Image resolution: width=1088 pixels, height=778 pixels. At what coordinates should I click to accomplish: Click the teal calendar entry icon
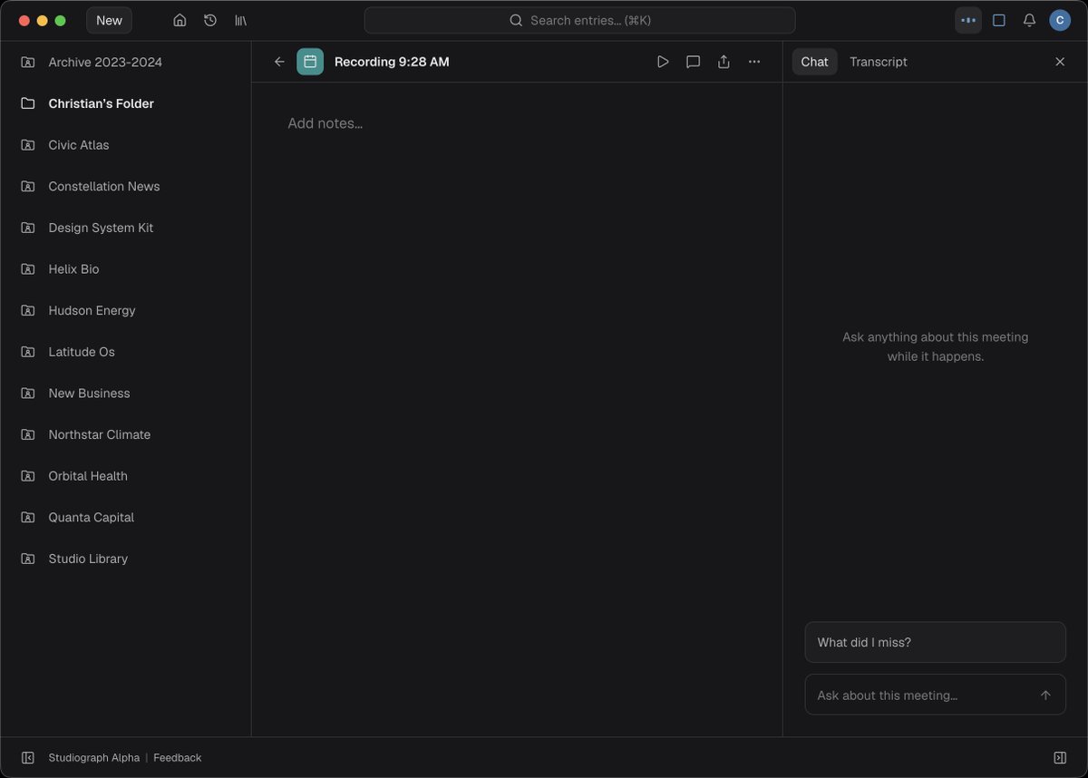pyautogui.click(x=310, y=62)
